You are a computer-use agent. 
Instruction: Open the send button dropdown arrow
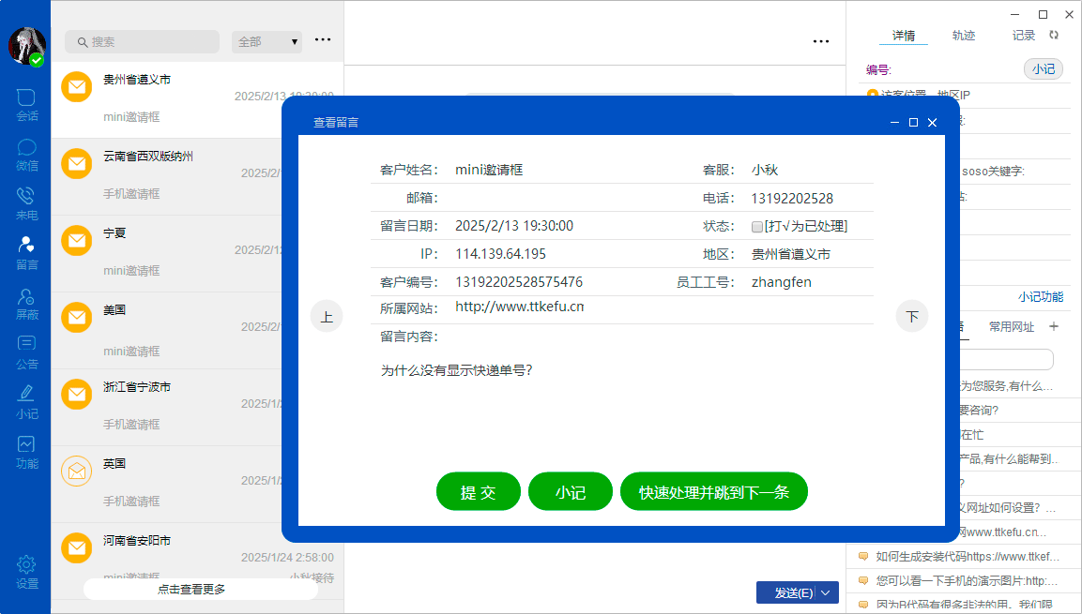point(827,592)
